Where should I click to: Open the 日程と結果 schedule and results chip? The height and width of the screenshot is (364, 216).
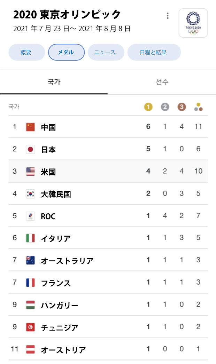(154, 52)
